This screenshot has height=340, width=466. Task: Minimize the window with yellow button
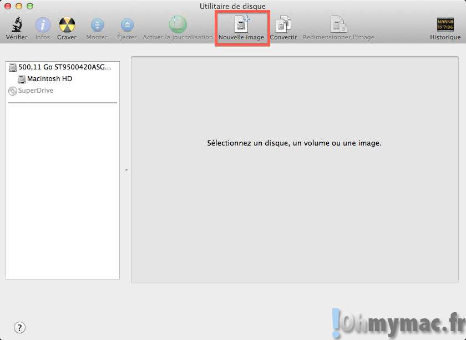[19, 6]
